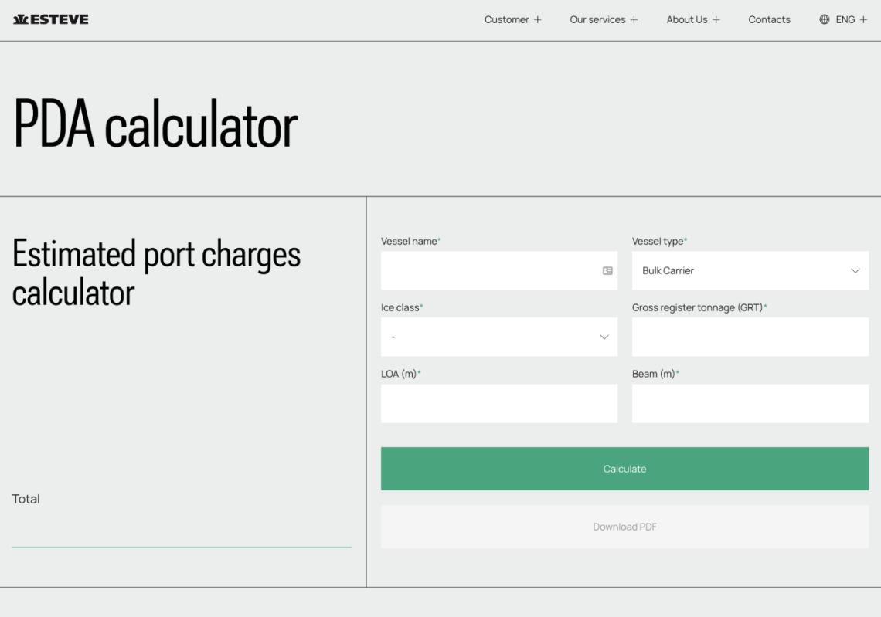Viewport: 881px width, 617px height.
Task: Click the plus icon beside ENG
Action: pos(863,20)
